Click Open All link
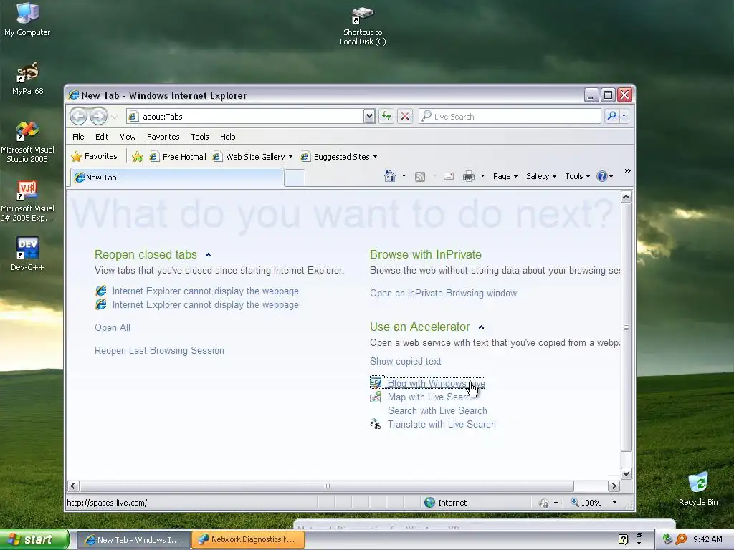This screenshot has height=550, width=734. tap(113, 328)
